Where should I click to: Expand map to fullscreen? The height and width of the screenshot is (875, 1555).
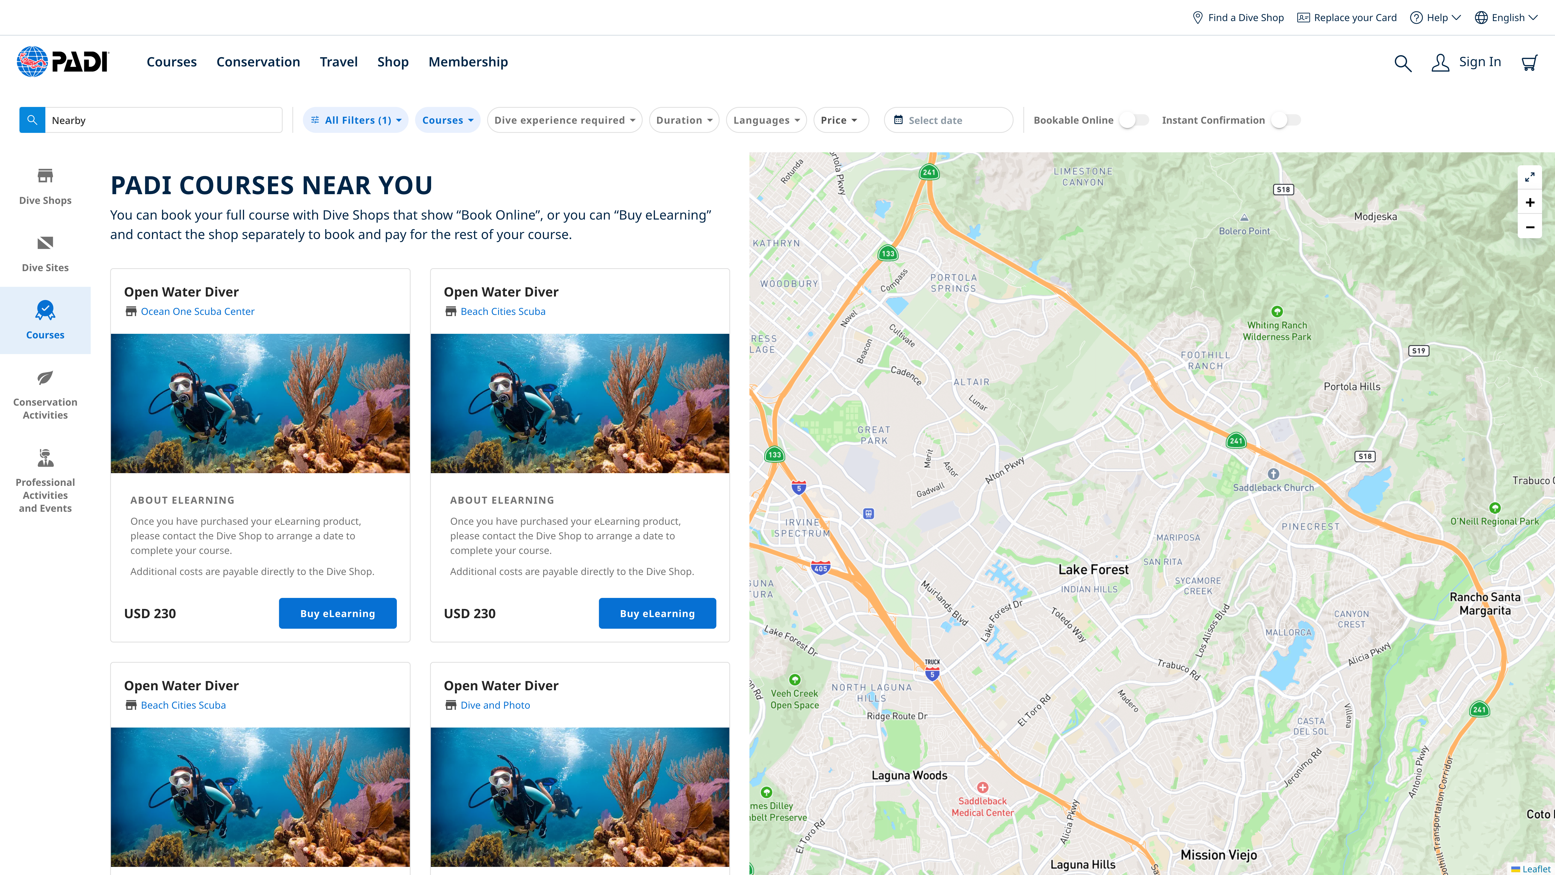click(x=1530, y=177)
